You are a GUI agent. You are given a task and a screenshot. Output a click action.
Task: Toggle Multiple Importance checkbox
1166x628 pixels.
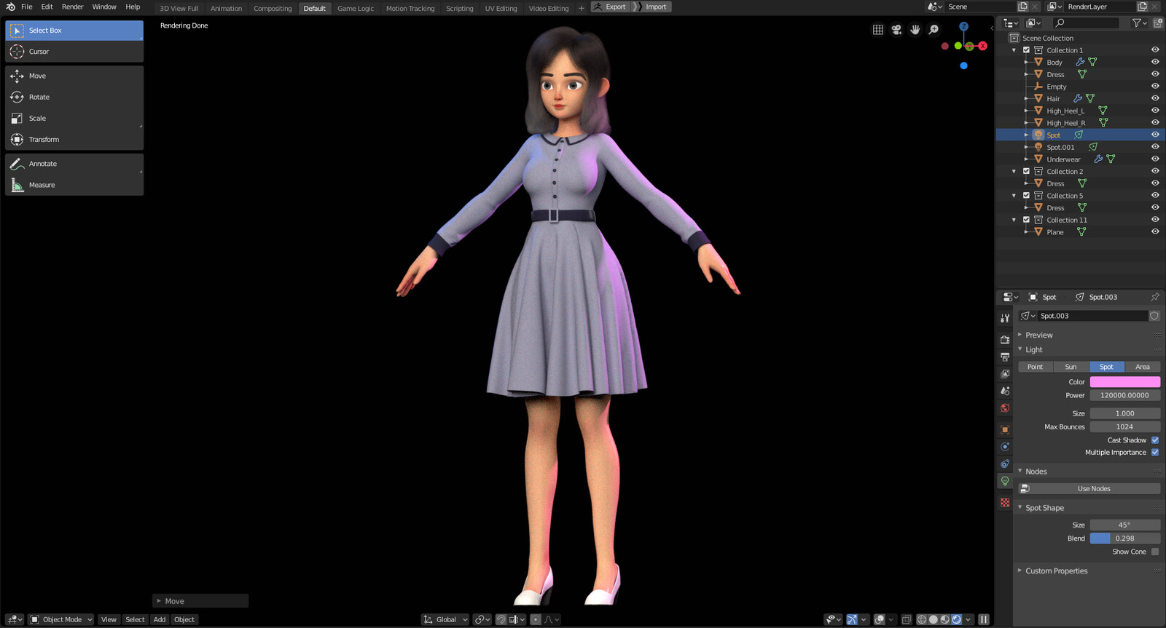[1155, 453]
